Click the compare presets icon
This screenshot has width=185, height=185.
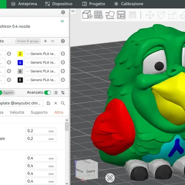click(x=63, y=92)
